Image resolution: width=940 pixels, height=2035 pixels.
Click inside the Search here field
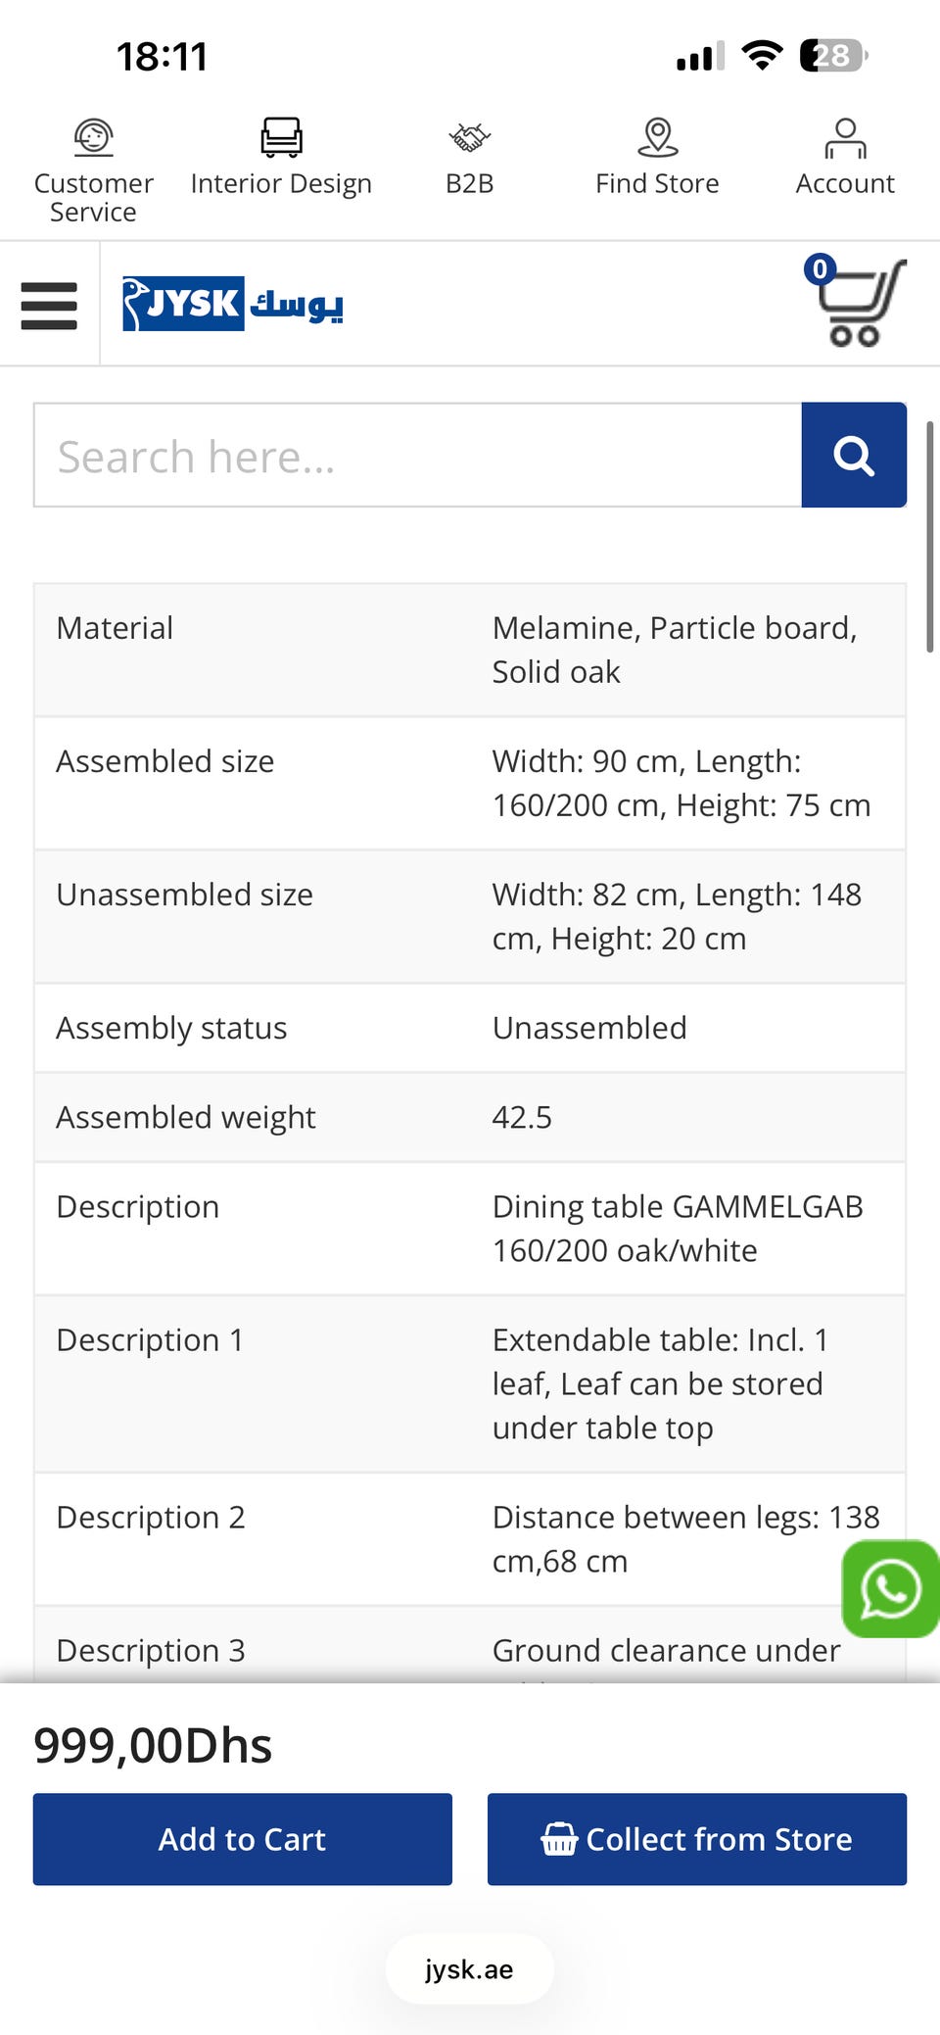418,455
